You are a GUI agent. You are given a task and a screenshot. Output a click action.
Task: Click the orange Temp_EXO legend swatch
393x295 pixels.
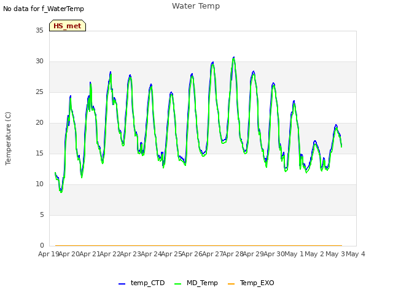[x=231, y=284]
